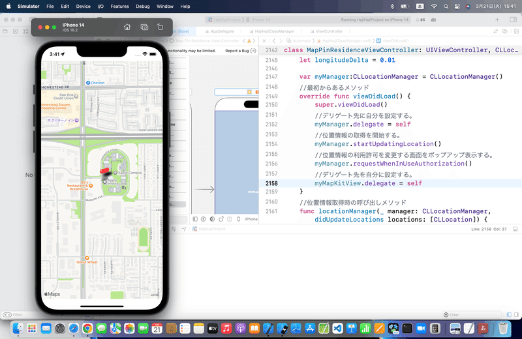The height and width of the screenshot is (339, 522).
Task: Open the Window menu in menu bar
Action: tap(165, 7)
